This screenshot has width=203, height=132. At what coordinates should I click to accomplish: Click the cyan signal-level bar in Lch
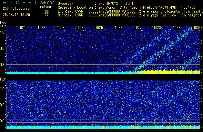pos(60,73)
